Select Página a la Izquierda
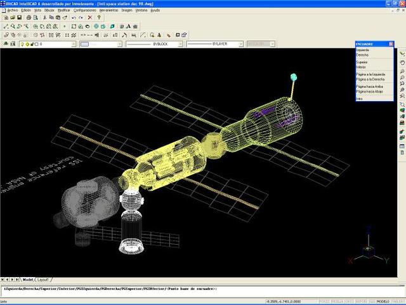Image resolution: width=406 pixels, height=305 pixels. [370, 74]
